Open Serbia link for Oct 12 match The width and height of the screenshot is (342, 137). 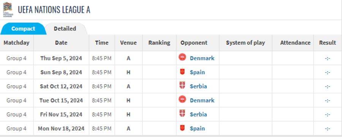pos(198,86)
